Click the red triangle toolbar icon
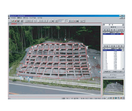This screenshot has width=132, height=111. 75,21
